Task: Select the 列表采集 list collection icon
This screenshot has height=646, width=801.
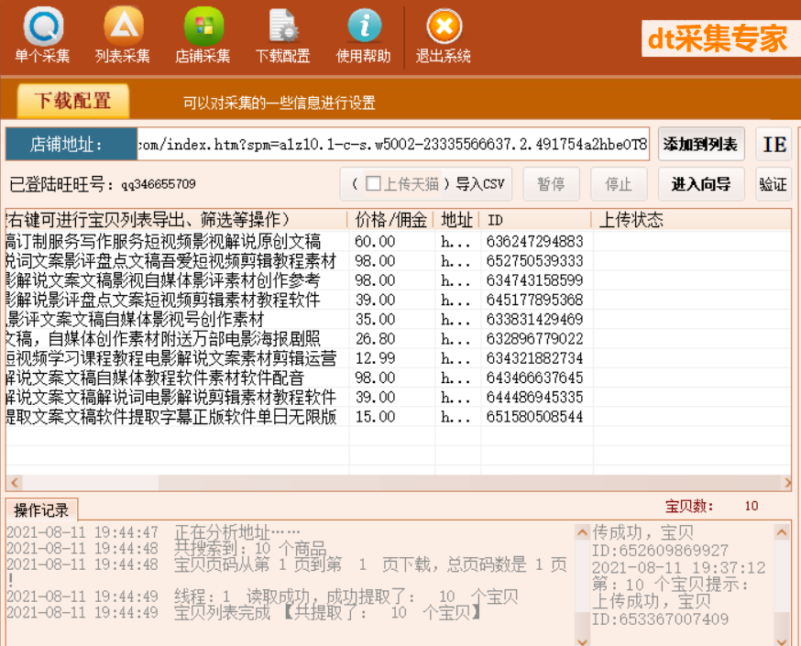Action: click(122, 34)
